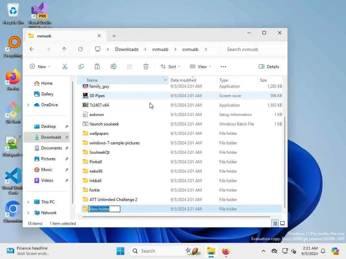Screen dimensions: 346x259
Task: Open Music in quick access
Action: tap(47, 170)
